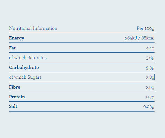Viewport: 165px width, 138px height.
Task: Select the 9.3g carbohydrate value
Action: point(150,68)
